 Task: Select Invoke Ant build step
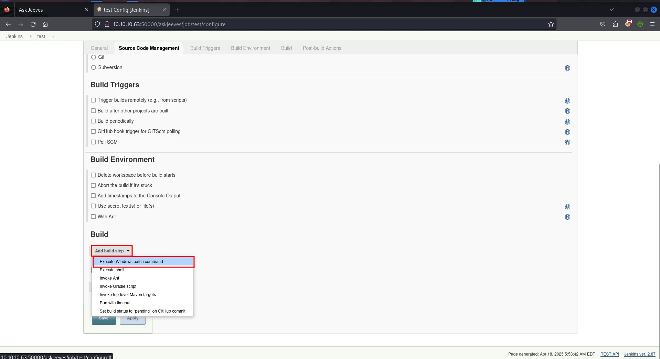[143, 278]
